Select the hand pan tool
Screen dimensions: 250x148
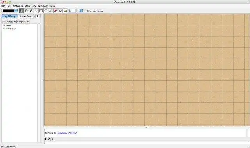[27, 11]
